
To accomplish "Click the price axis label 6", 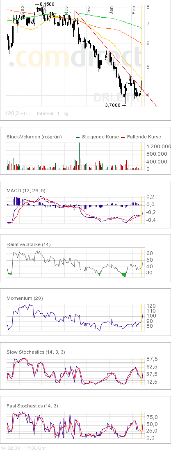I will tap(148, 44).
